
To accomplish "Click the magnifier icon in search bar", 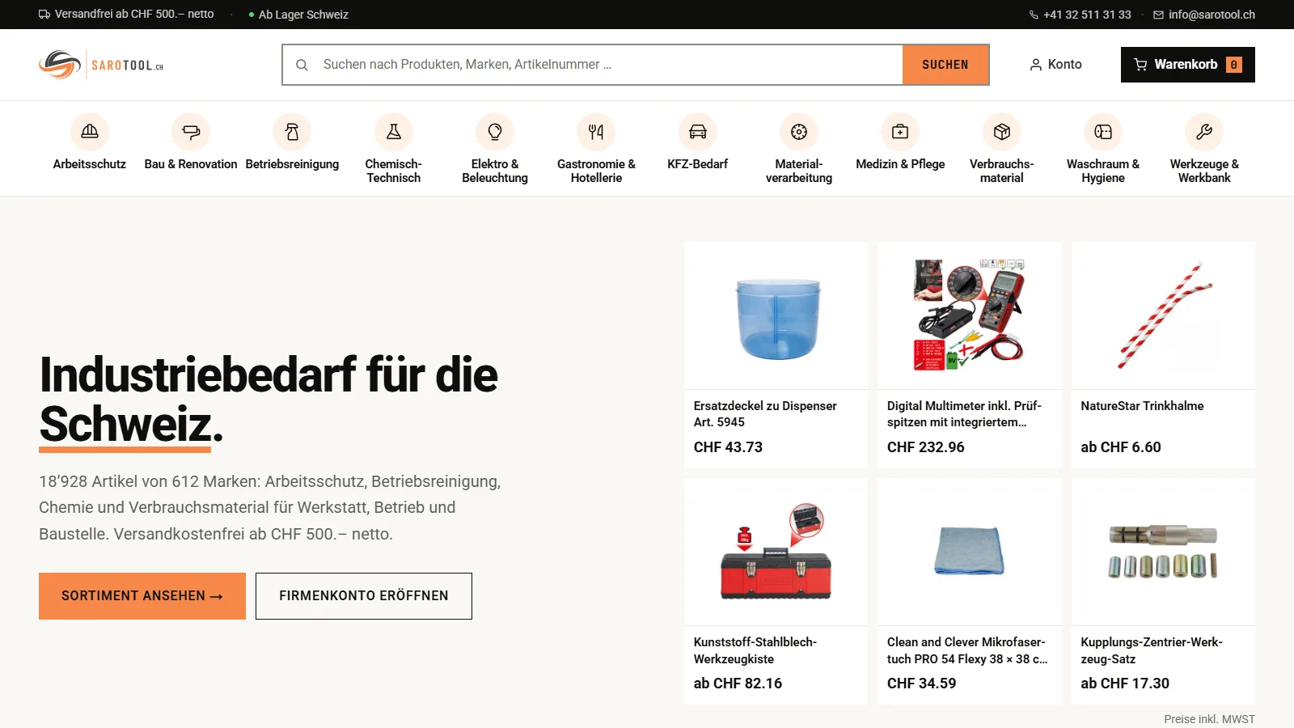I will [x=302, y=65].
